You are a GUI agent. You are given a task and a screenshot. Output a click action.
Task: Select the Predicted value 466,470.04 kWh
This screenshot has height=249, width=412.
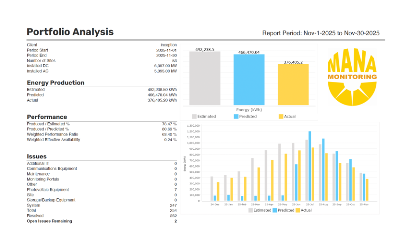tap(162, 95)
